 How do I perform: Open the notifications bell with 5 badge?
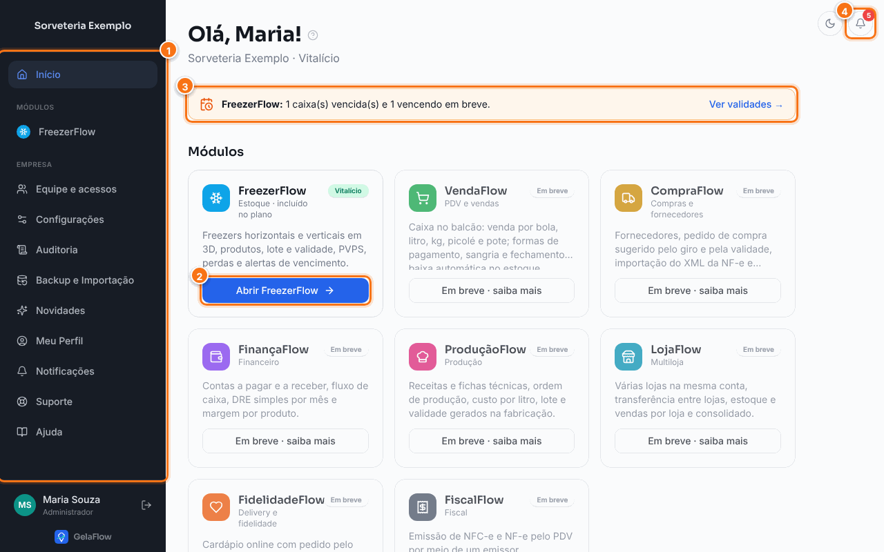point(861,23)
